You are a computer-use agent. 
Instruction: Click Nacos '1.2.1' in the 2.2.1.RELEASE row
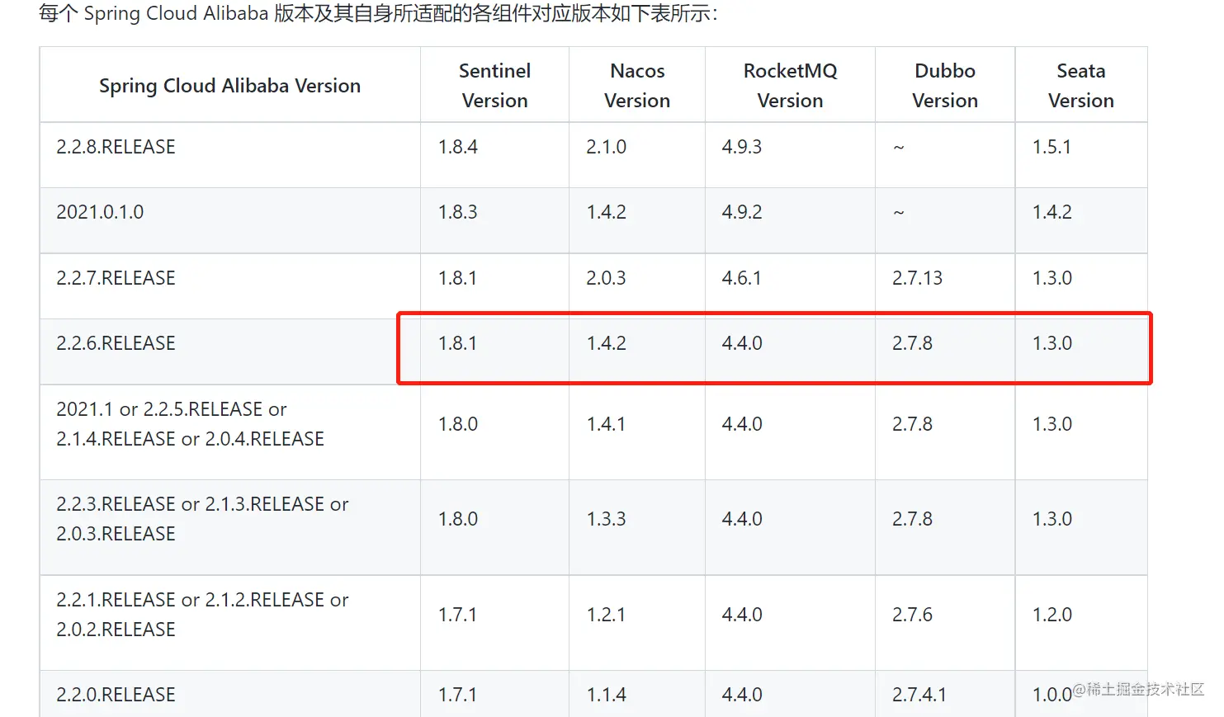606,615
